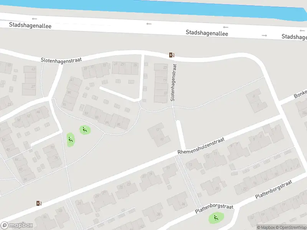Click the leftmost Stadshagenallee street label
Screen dimensions: 307x230
[30, 25]
